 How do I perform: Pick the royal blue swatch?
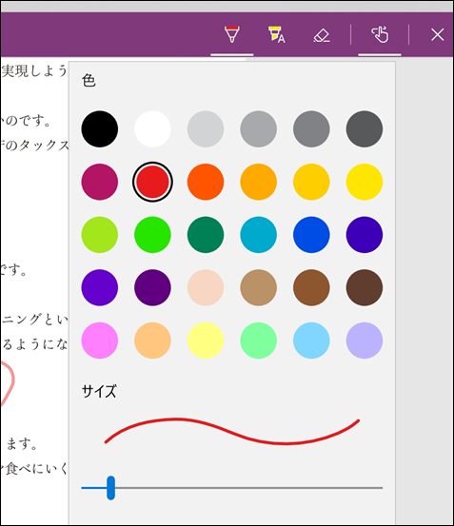[x=311, y=235]
